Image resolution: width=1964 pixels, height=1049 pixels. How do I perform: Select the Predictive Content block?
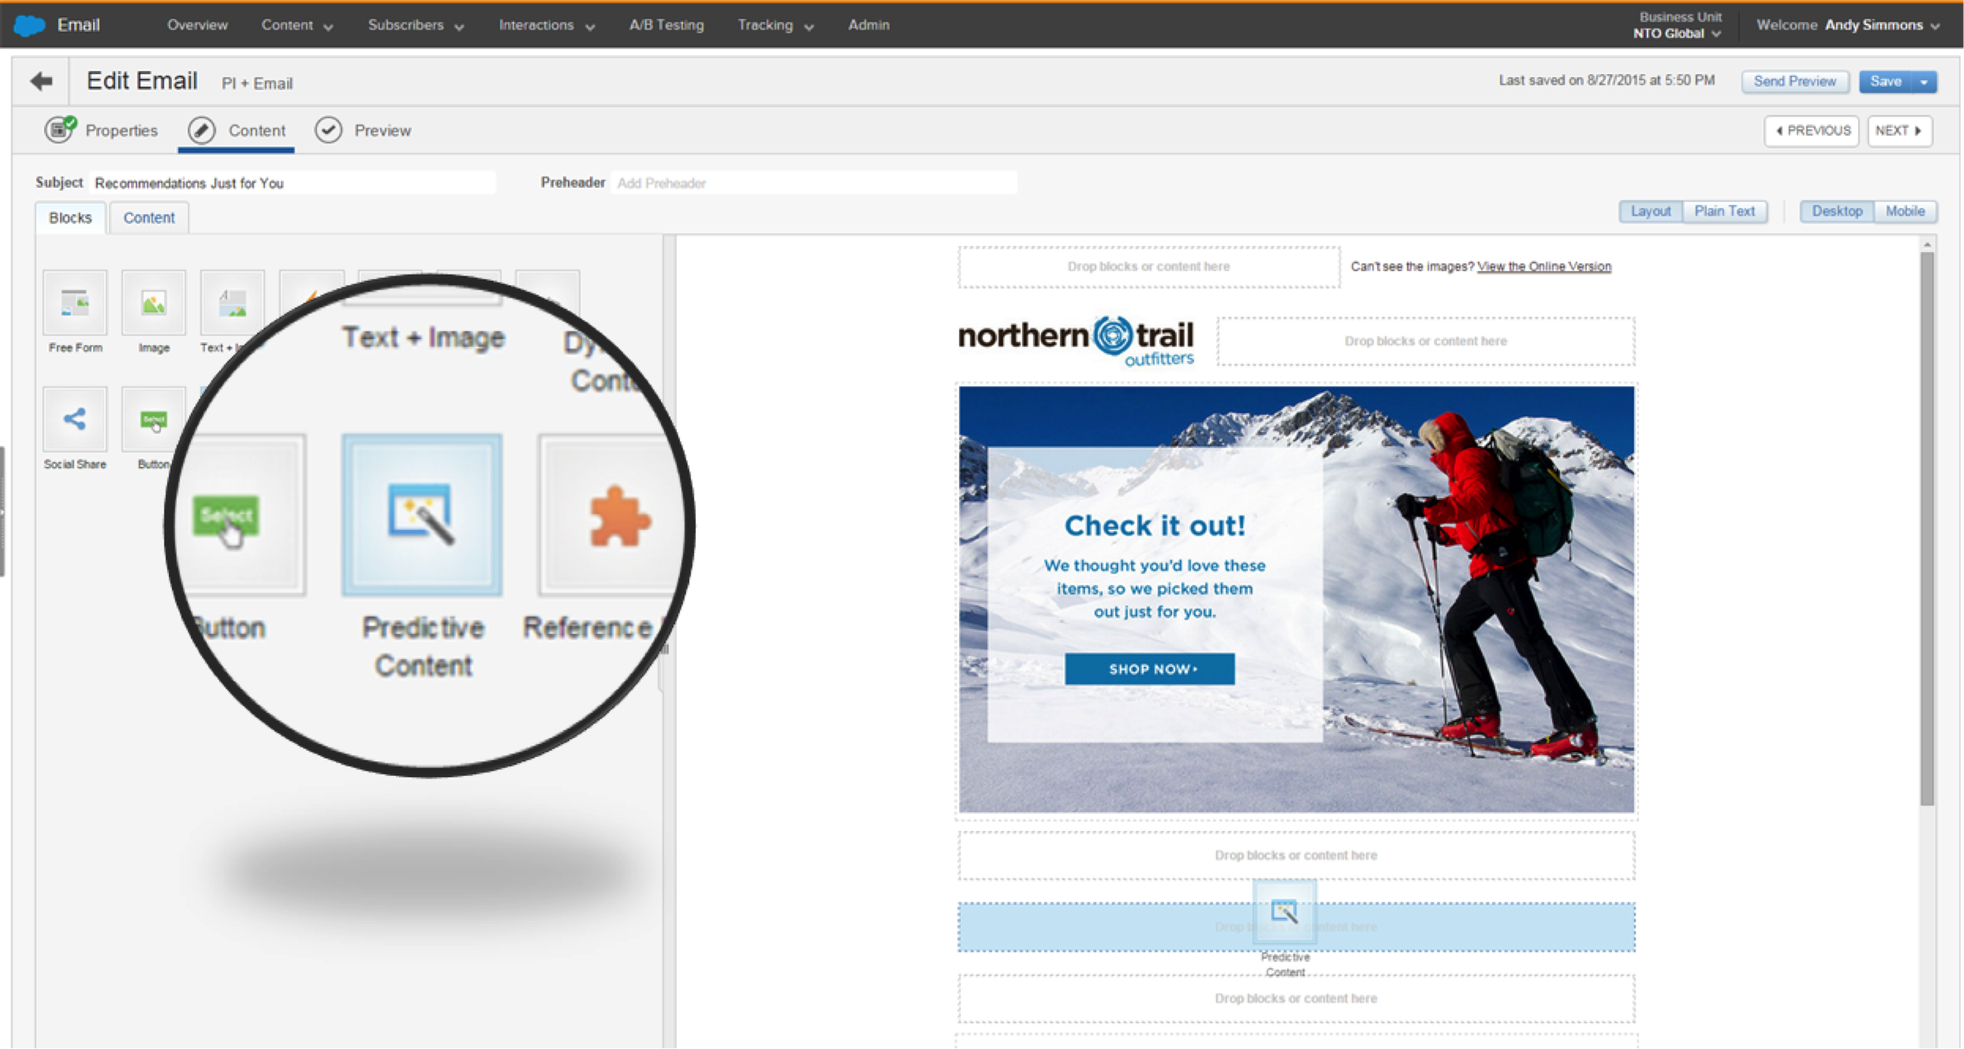click(x=422, y=518)
